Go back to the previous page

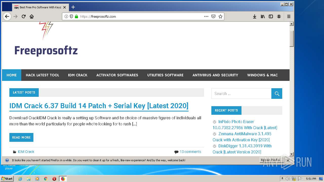tap(7, 16)
